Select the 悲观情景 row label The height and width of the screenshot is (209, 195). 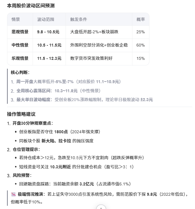pyautogui.click(x=20, y=32)
